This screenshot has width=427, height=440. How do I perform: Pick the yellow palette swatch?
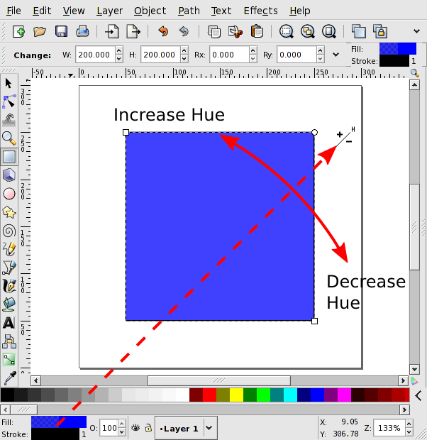(x=236, y=395)
